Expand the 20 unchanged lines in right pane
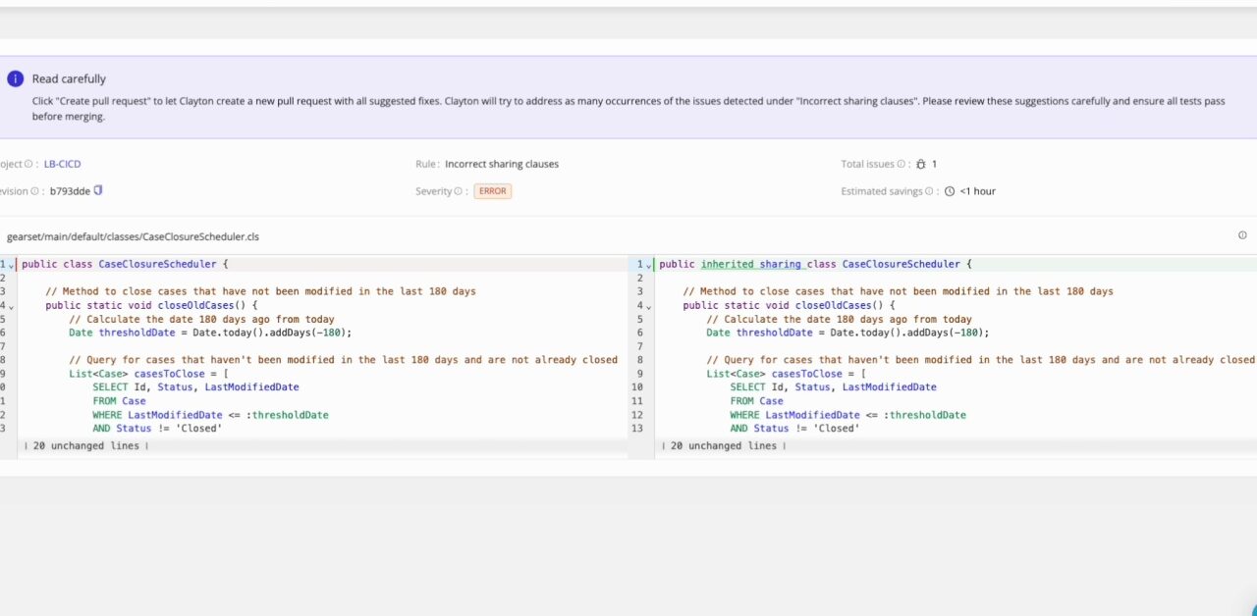Viewport: 1257px width, 616px height. pyautogui.click(x=725, y=445)
